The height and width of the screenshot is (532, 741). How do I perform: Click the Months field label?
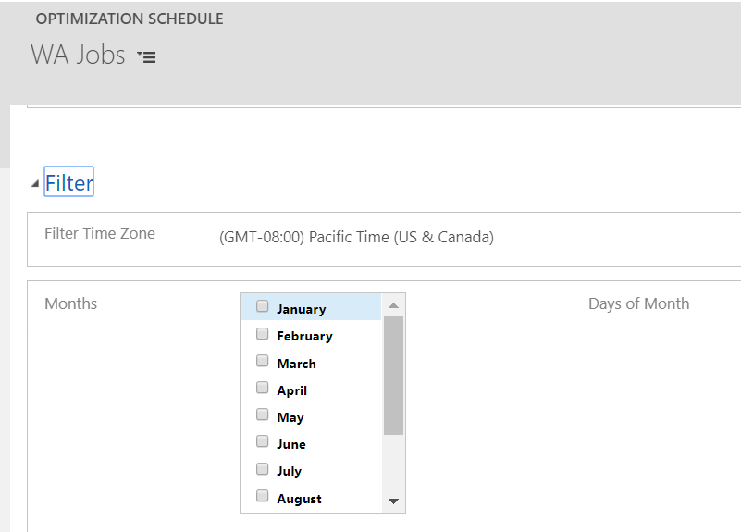(70, 303)
